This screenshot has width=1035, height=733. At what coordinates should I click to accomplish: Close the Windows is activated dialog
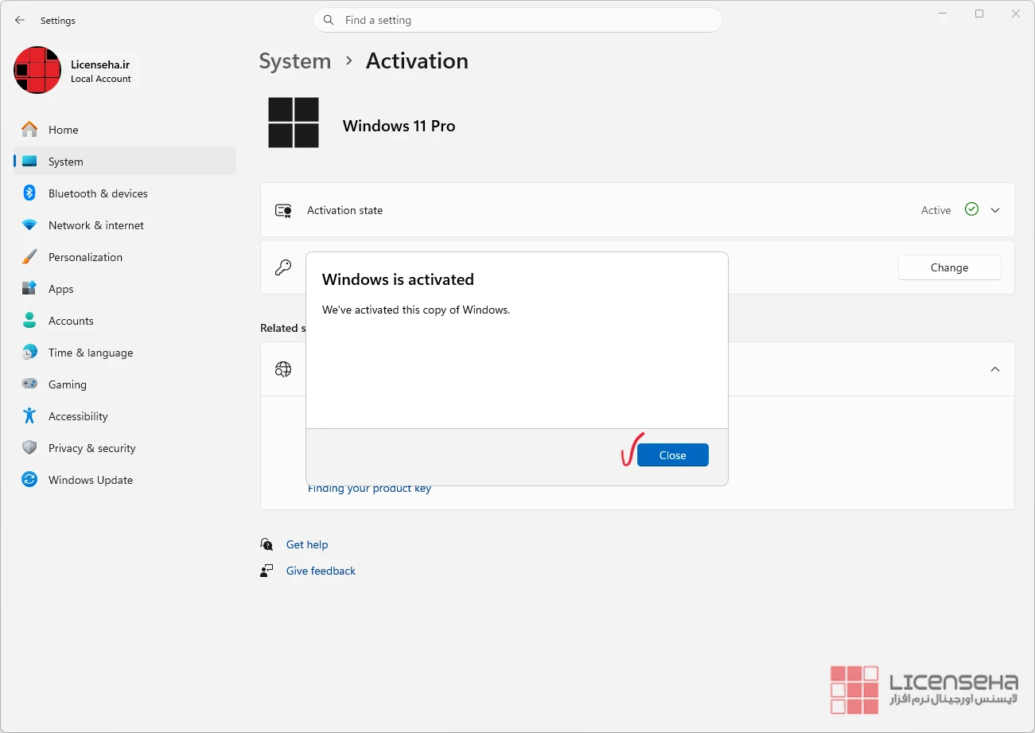tap(672, 455)
